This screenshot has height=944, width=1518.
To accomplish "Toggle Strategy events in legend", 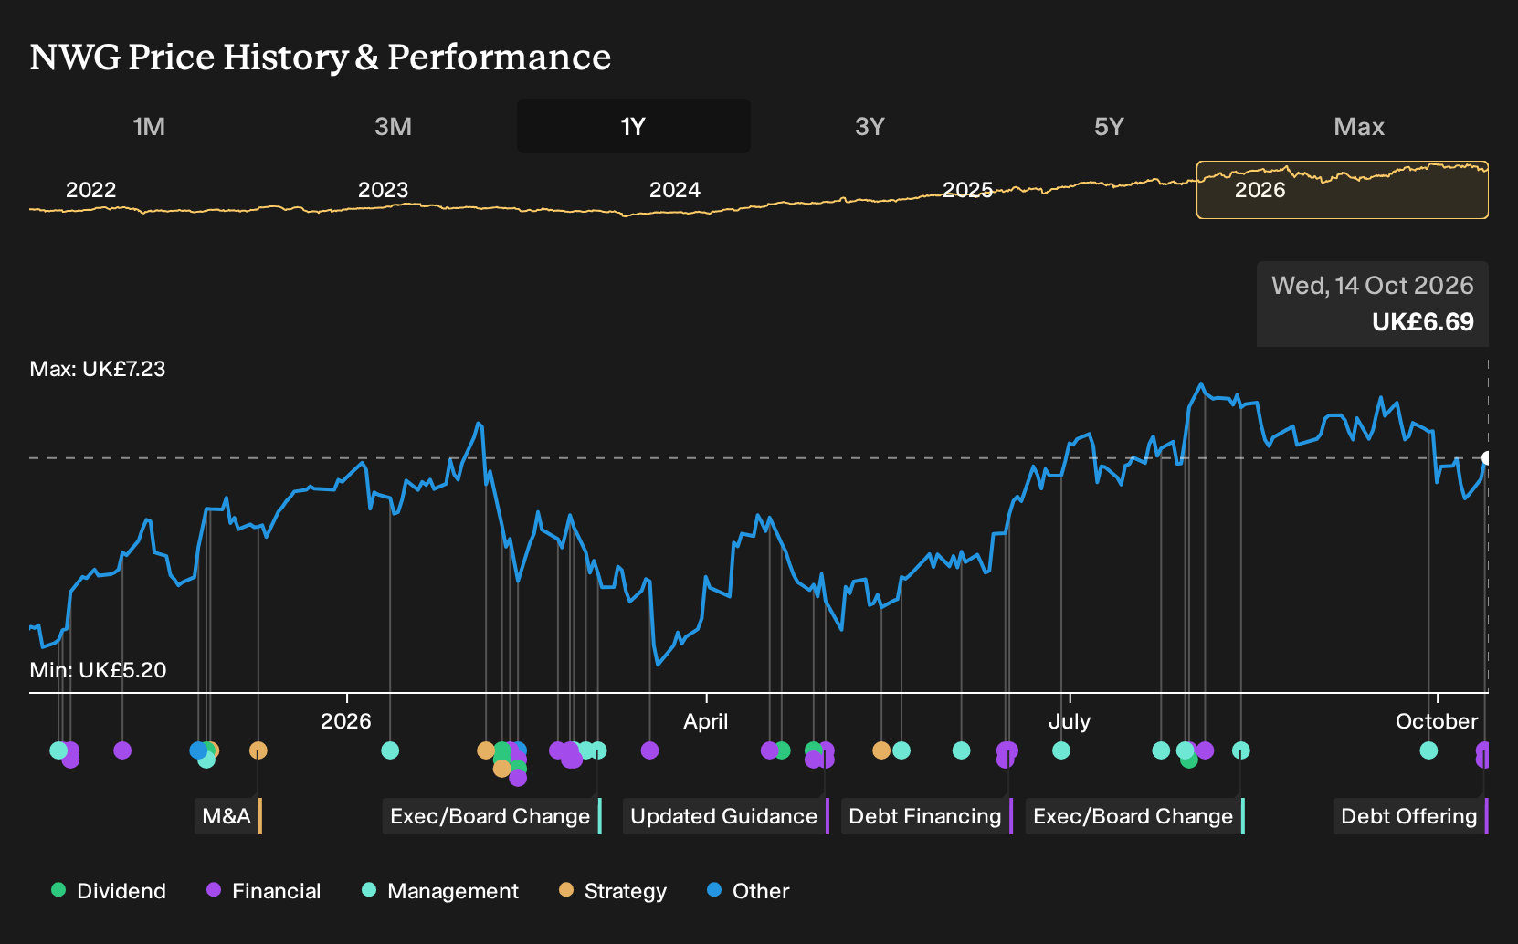I will (x=613, y=891).
